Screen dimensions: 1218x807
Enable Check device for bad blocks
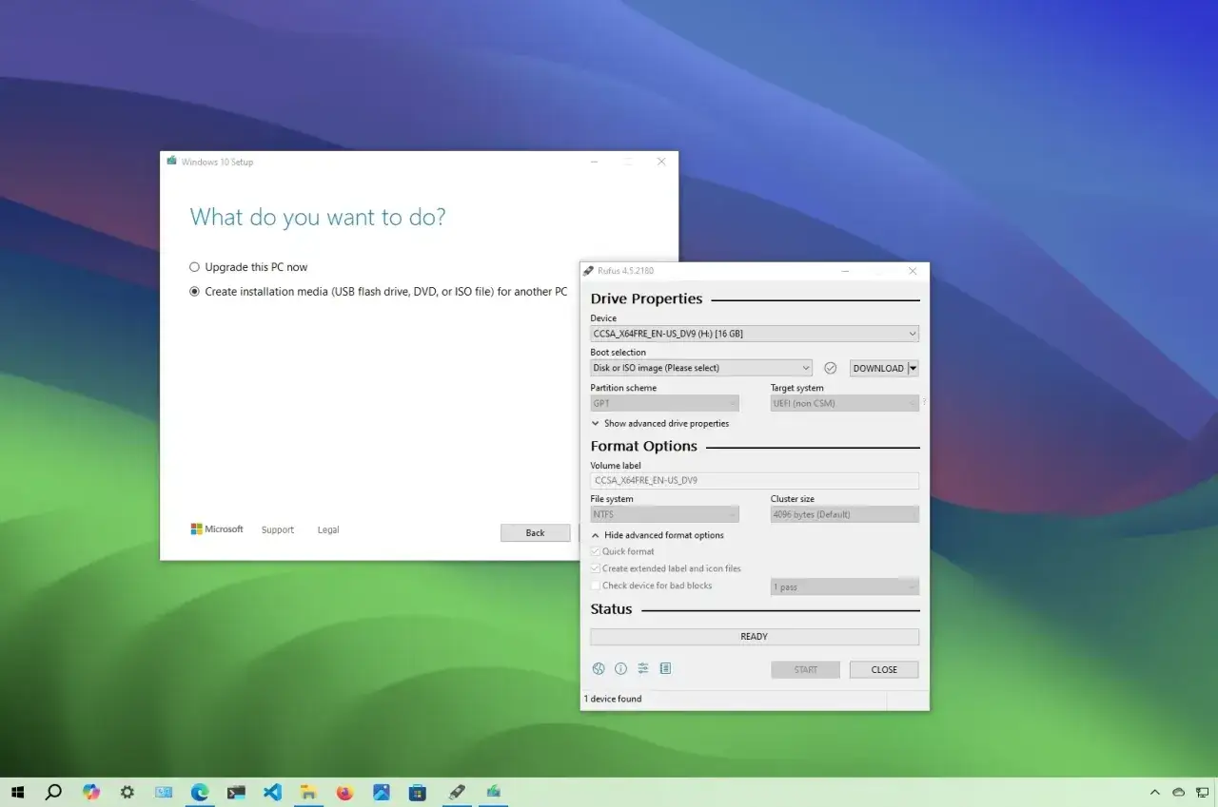coord(594,586)
